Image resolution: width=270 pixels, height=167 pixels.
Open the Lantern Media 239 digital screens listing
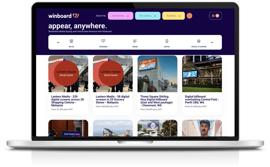pos(68,100)
